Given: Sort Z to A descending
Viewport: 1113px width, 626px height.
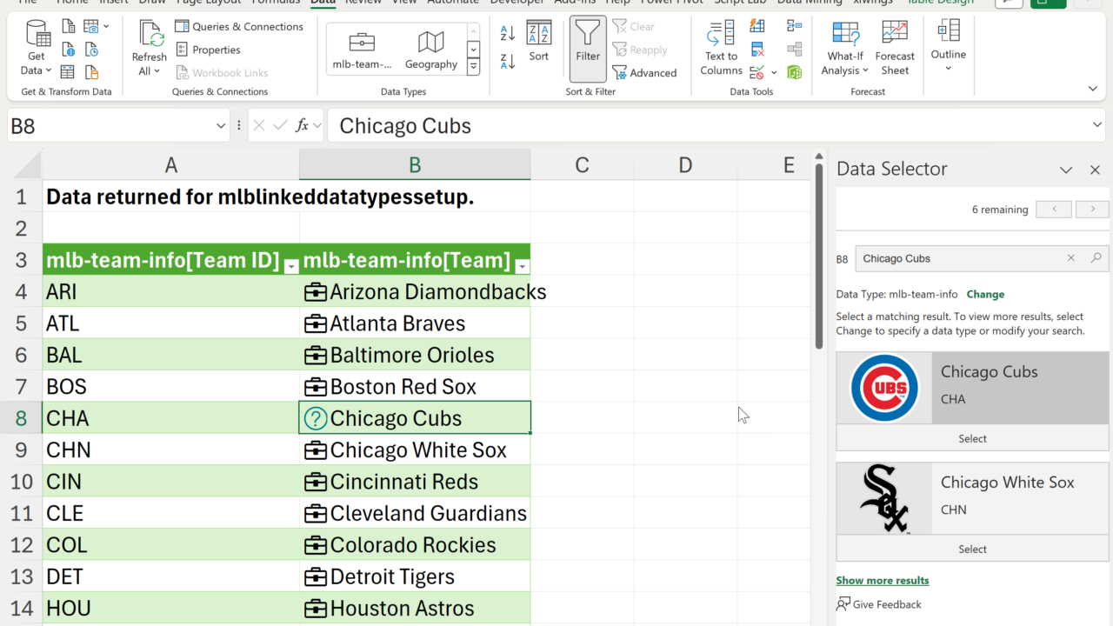Looking at the screenshot, I should (508, 61).
